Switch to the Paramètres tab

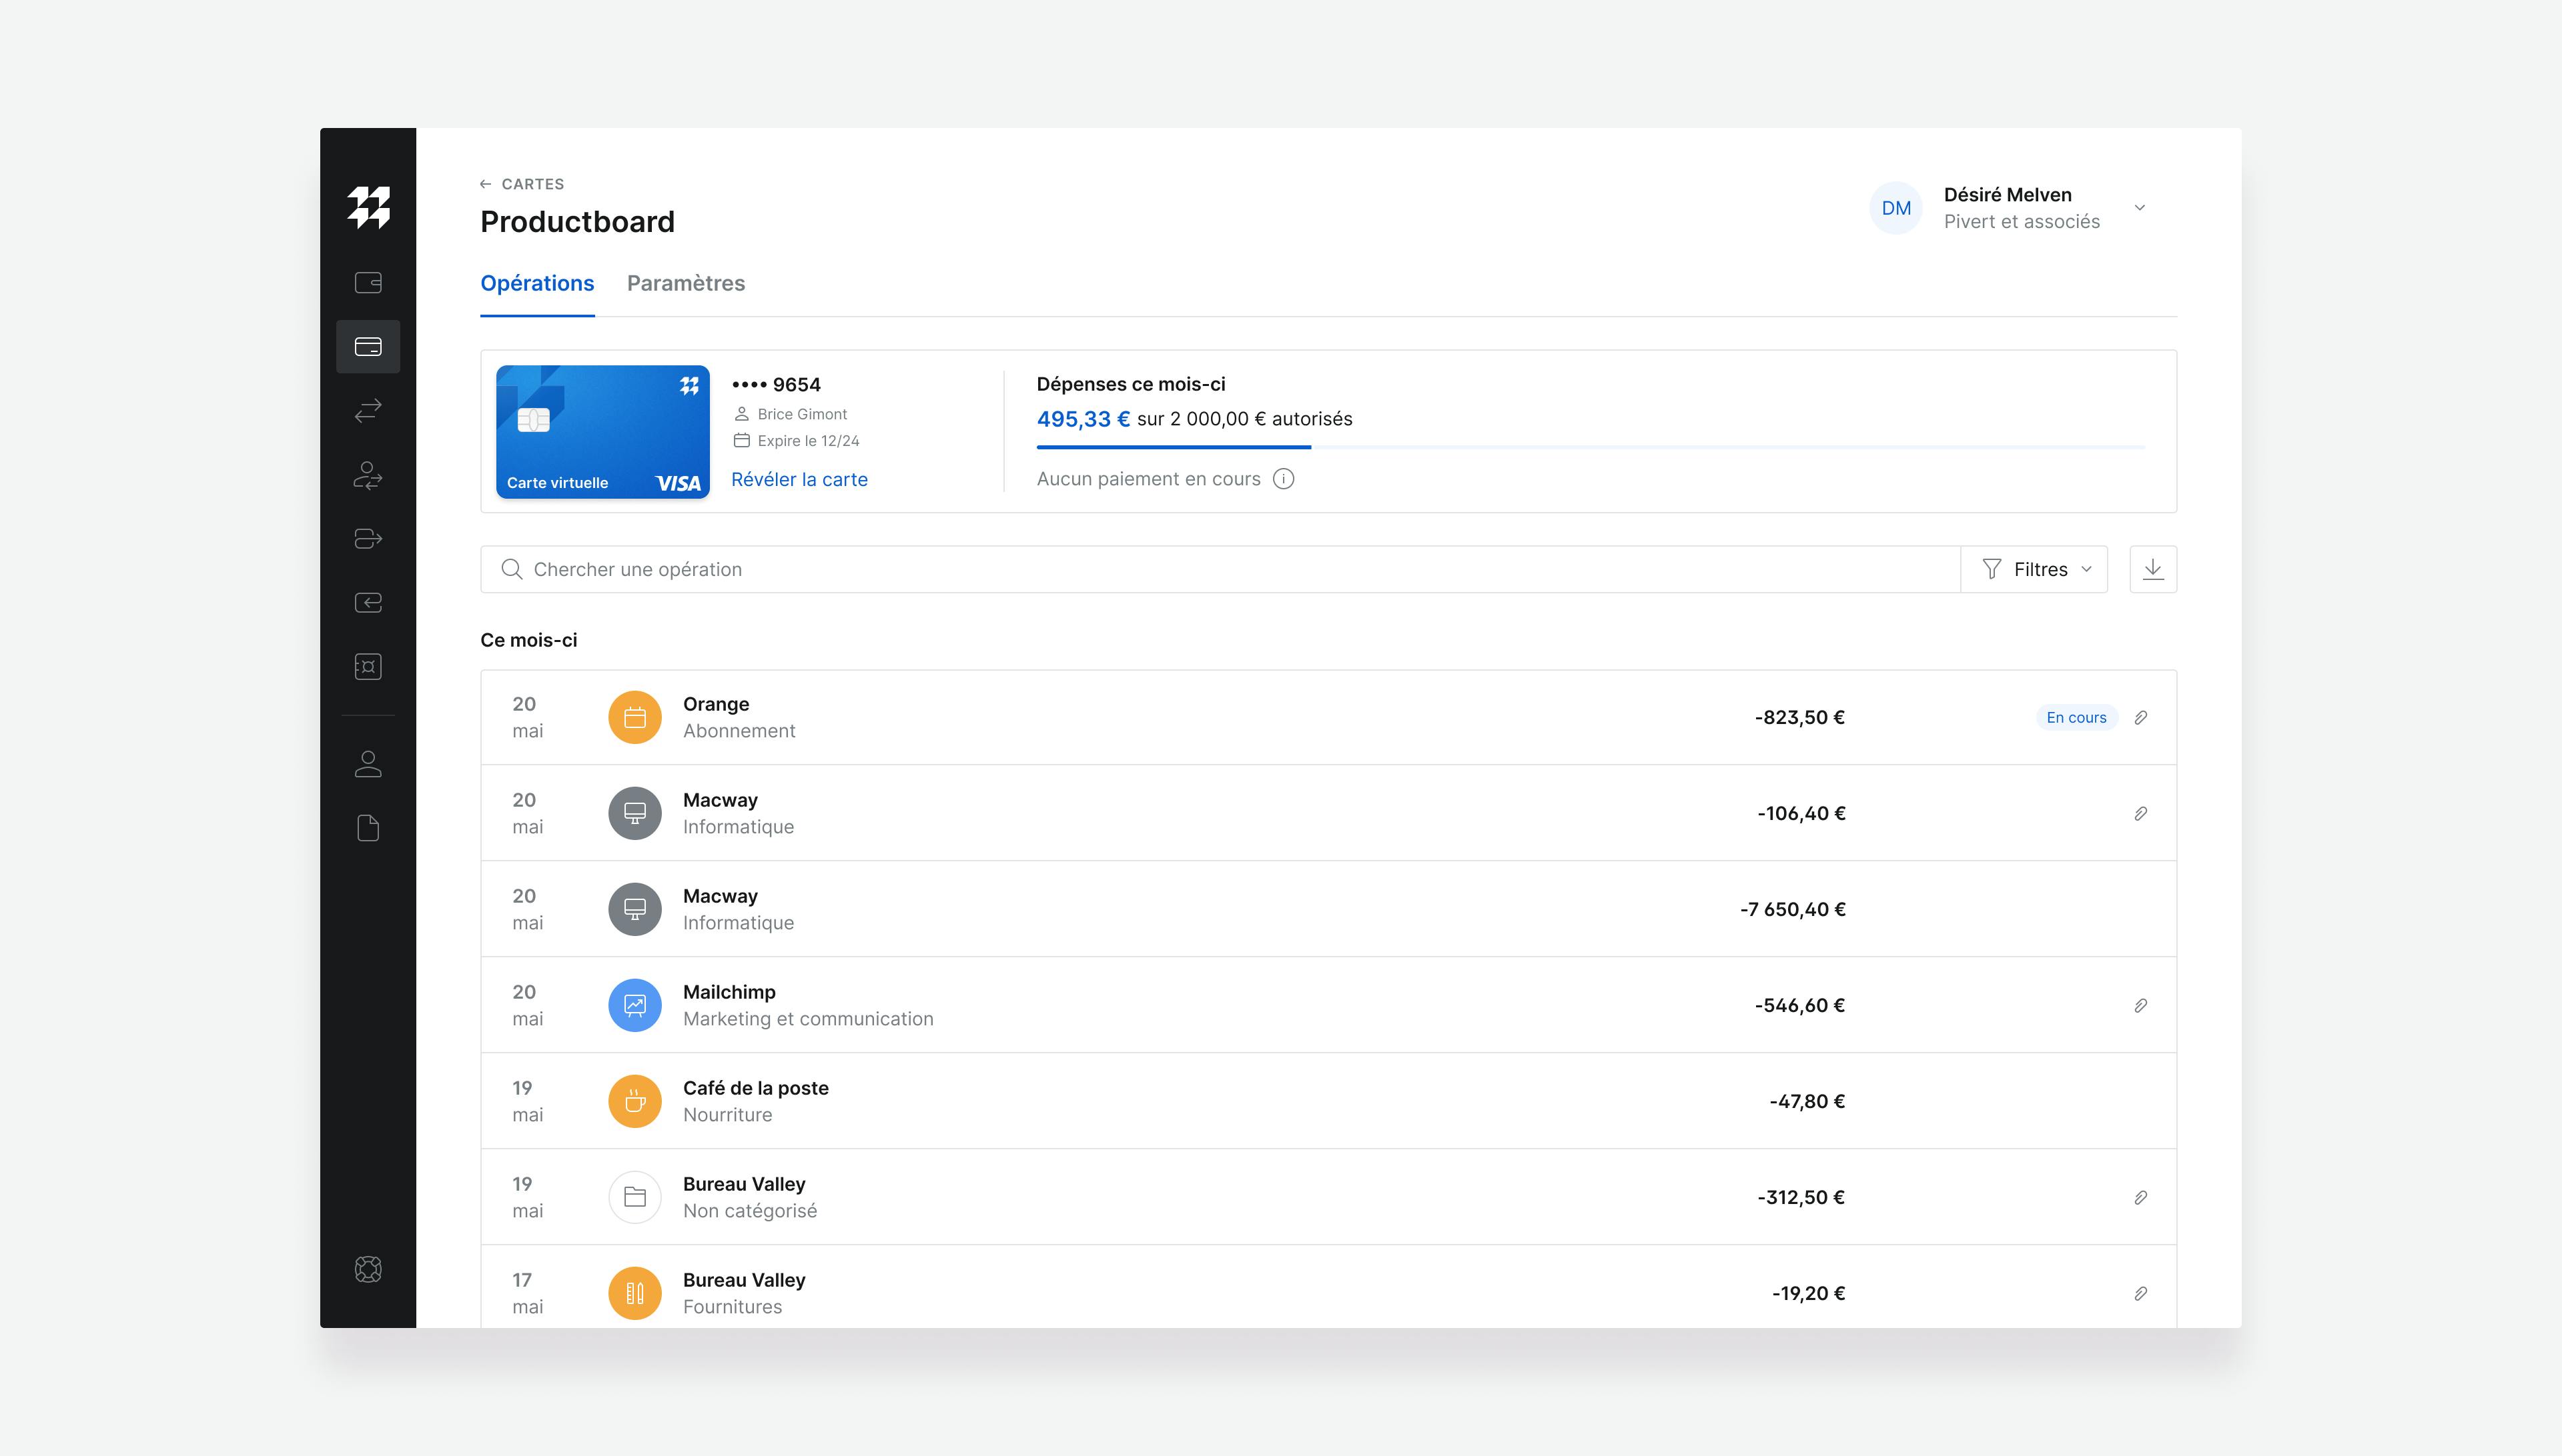click(x=686, y=283)
